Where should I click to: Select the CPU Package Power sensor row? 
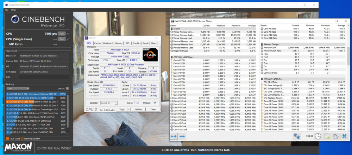(303, 98)
